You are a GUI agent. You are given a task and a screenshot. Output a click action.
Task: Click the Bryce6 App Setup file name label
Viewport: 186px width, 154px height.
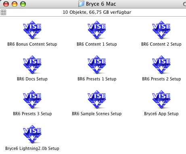pyautogui.click(x=161, y=114)
